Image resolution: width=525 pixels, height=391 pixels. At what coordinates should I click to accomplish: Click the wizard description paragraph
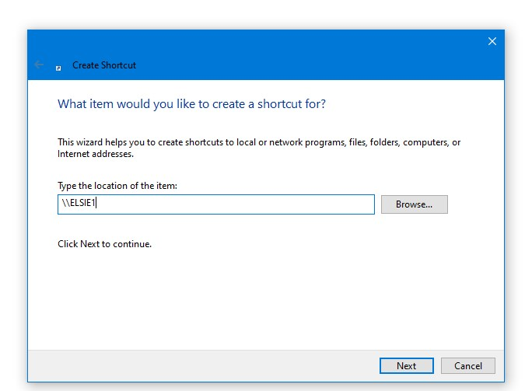[x=259, y=148]
